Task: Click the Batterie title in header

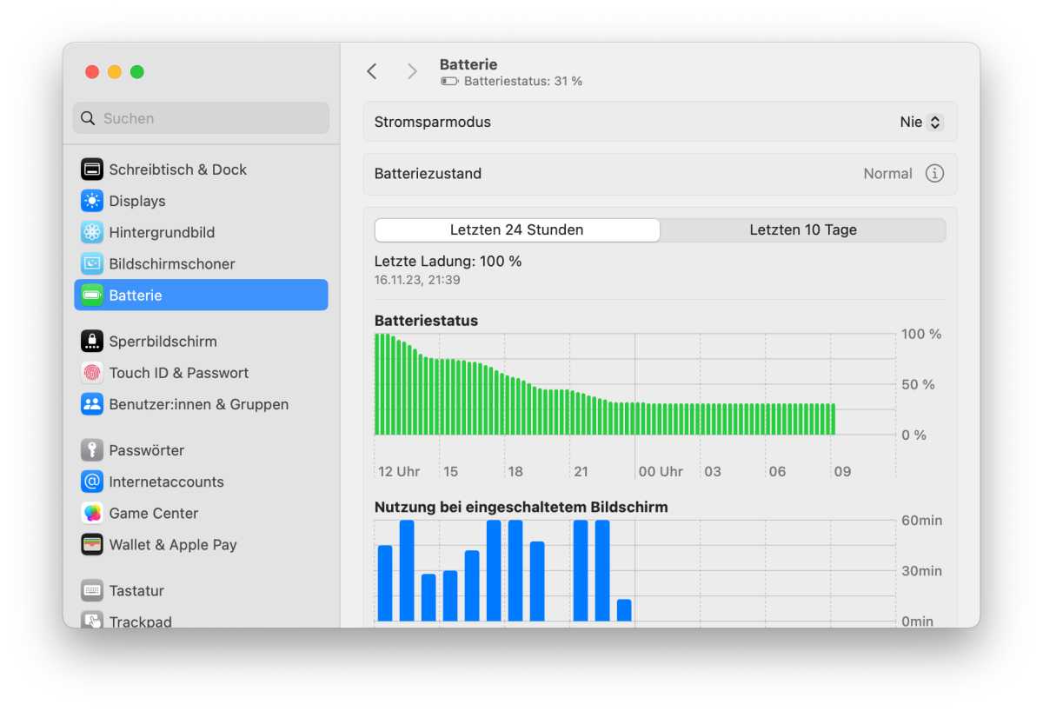Action: tap(468, 64)
